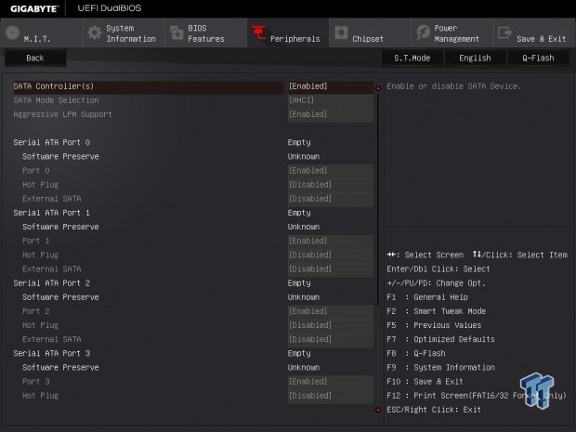The width and height of the screenshot is (576, 432).
Task: Switch to S.T.Mode
Action: [x=412, y=58]
